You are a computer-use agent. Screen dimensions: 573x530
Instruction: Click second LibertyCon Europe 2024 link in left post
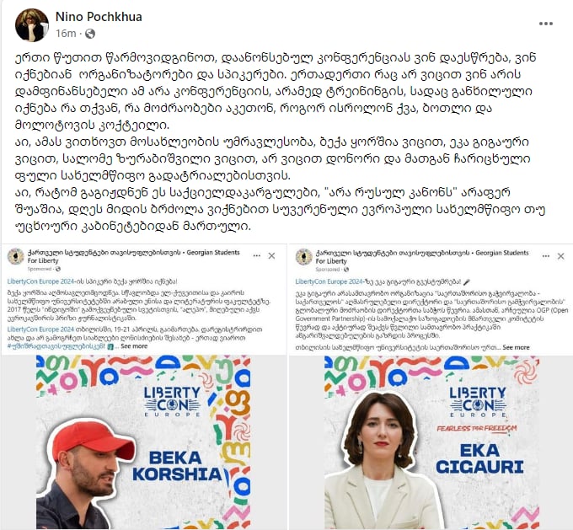coord(40,329)
